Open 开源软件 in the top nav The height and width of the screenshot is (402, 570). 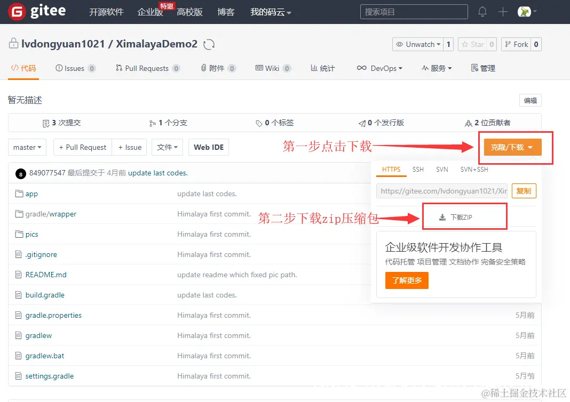click(107, 12)
